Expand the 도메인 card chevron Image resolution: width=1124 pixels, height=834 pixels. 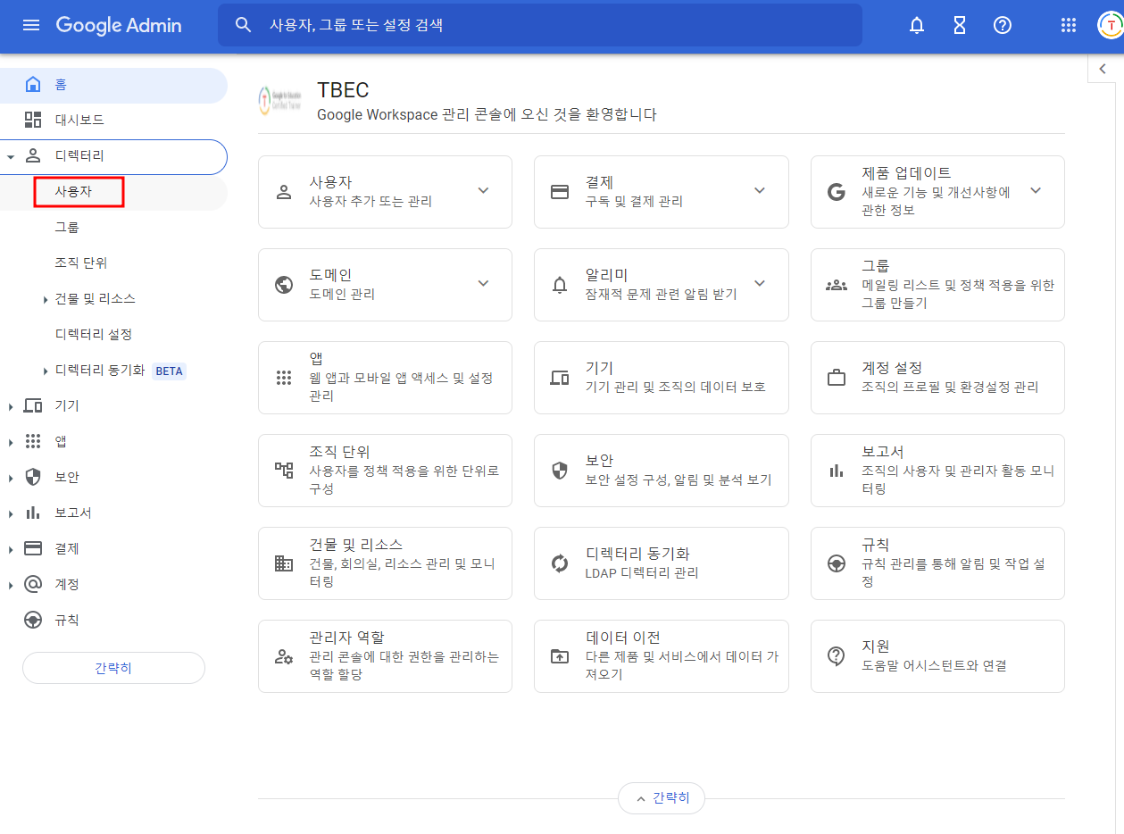483,283
